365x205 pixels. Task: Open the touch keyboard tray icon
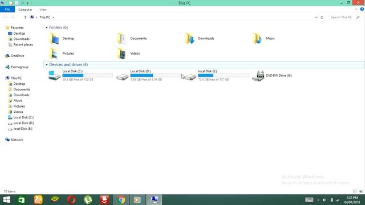[x=309, y=200]
